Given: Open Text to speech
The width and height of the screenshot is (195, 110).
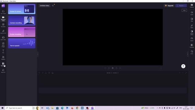Looking at the screenshot, I should [22, 43].
